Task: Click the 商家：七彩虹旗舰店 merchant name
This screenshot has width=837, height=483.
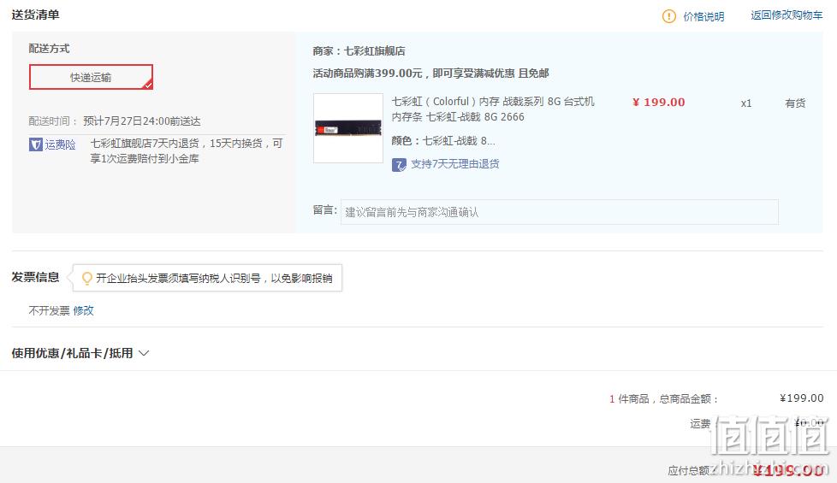Action: 359,51
